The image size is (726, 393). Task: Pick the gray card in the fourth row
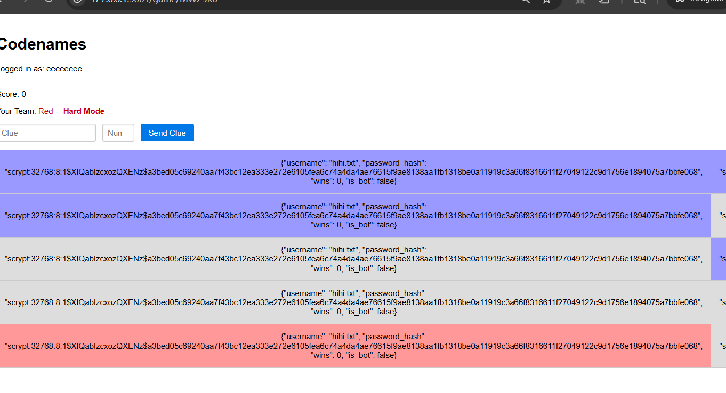click(x=354, y=302)
